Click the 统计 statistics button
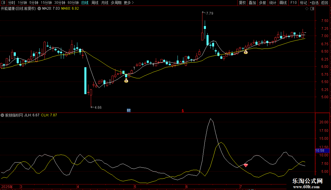 coord(273,3)
